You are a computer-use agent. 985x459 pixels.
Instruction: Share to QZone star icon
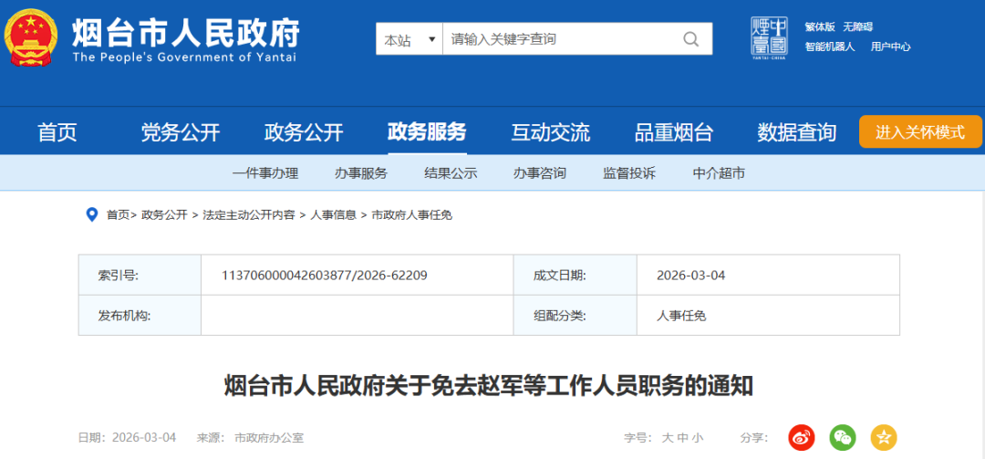[x=884, y=438]
